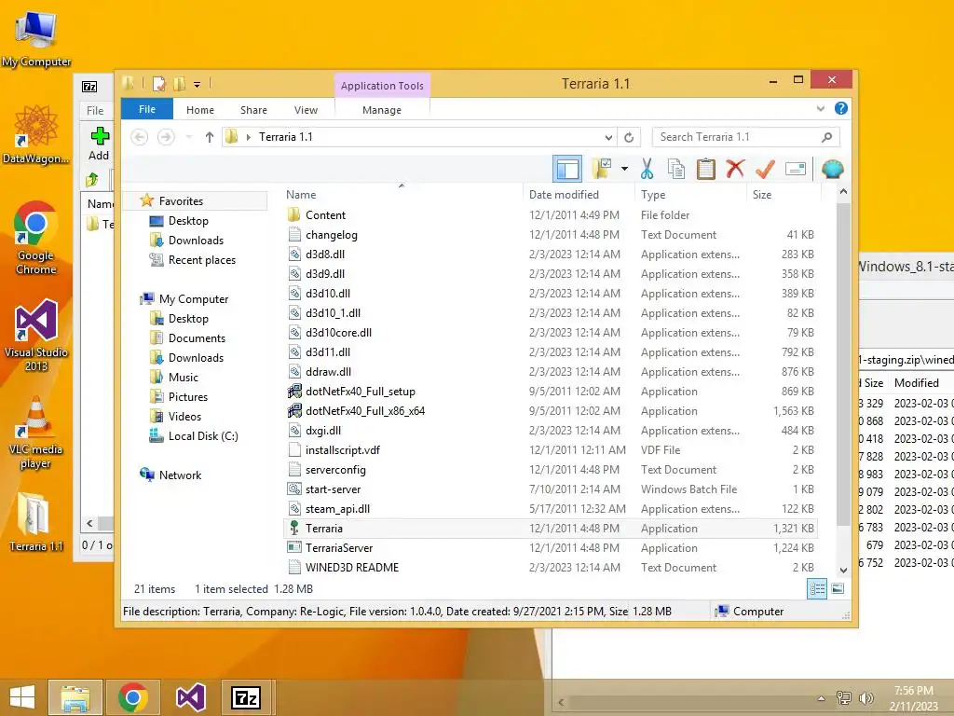Click the red X Delete icon
Image resolution: width=954 pixels, height=716 pixels.
tap(735, 169)
